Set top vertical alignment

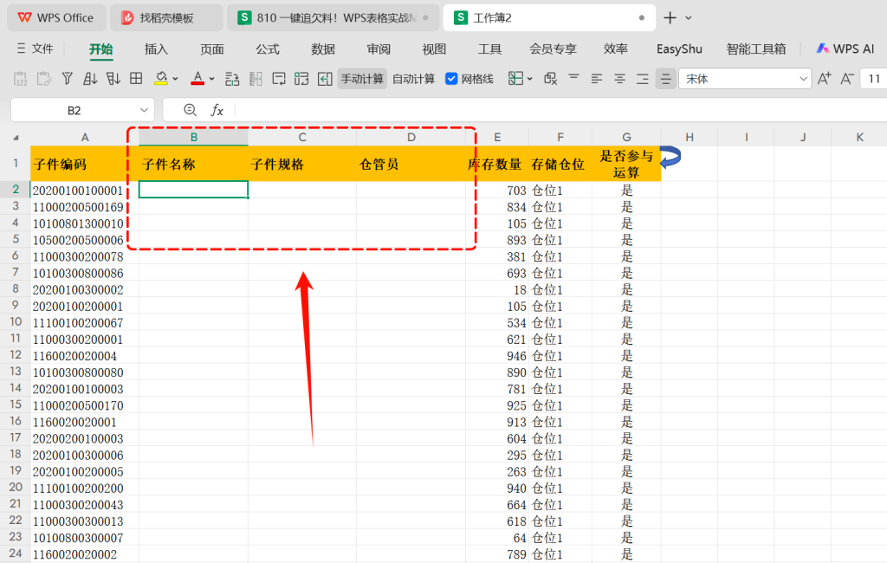pyautogui.click(x=573, y=79)
